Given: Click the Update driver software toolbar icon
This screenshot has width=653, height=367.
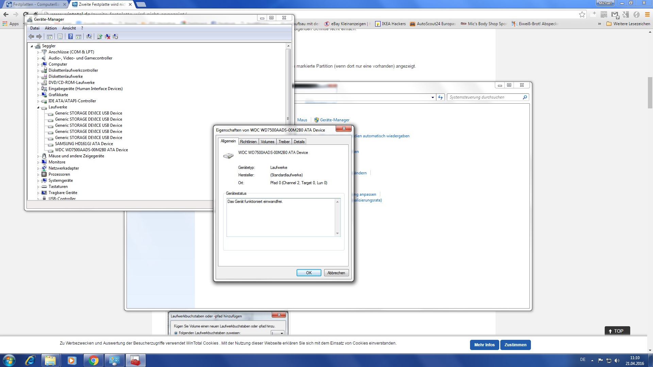Looking at the screenshot, I should tap(100, 36).
